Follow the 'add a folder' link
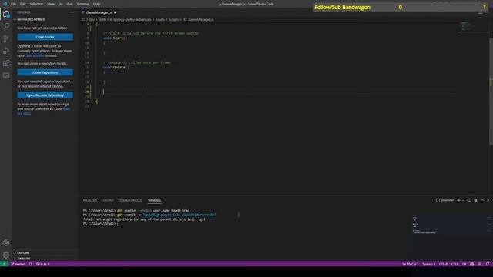Image resolution: width=493 pixels, height=277 pixels. click(x=35, y=55)
